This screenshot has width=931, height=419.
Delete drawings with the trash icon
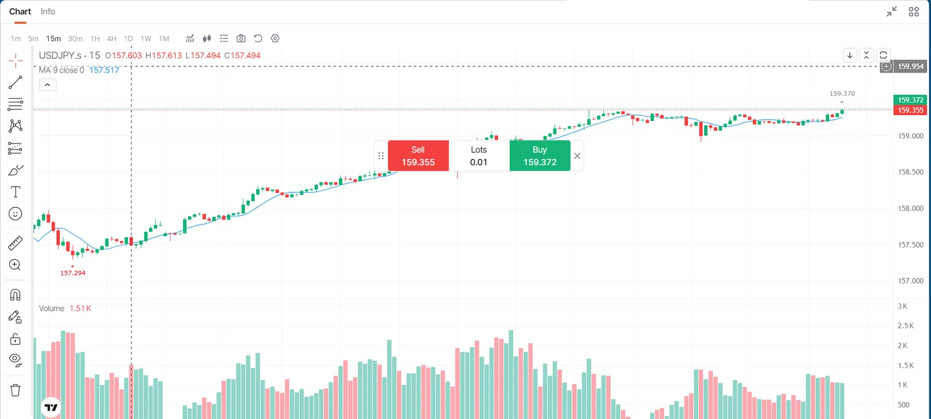16,390
